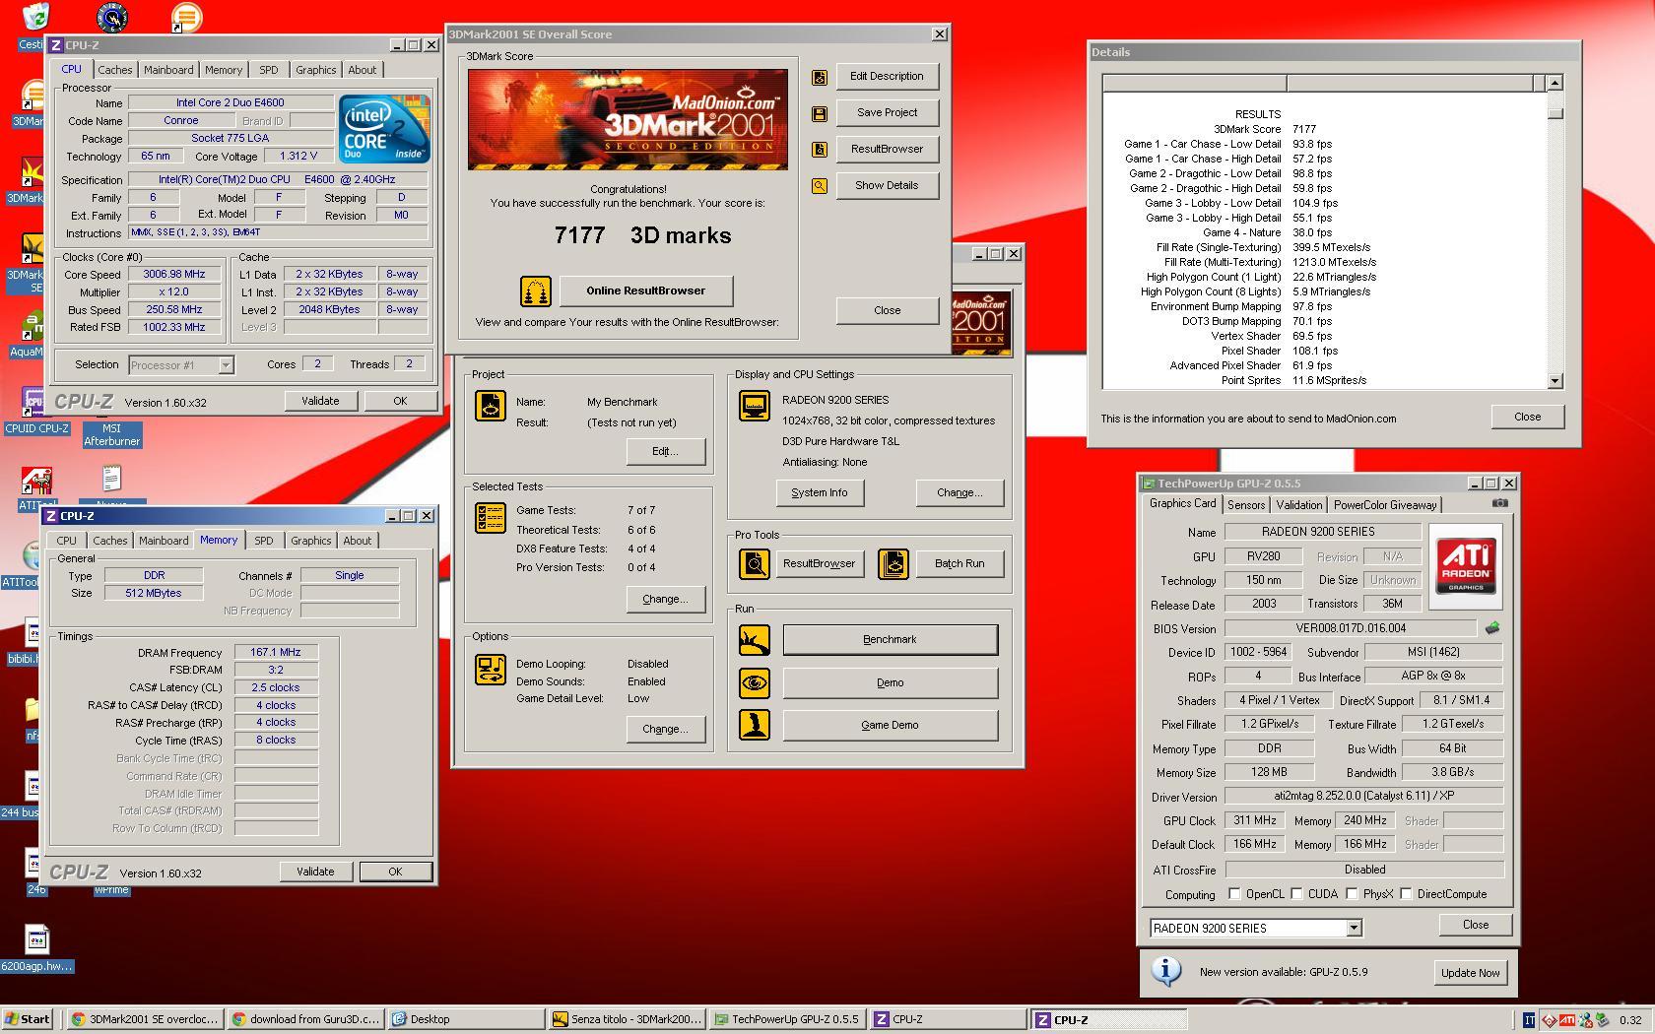Click the Intel Core 2 Duo logo in CPU-Z
The height and width of the screenshot is (1034, 1655).
tap(383, 129)
